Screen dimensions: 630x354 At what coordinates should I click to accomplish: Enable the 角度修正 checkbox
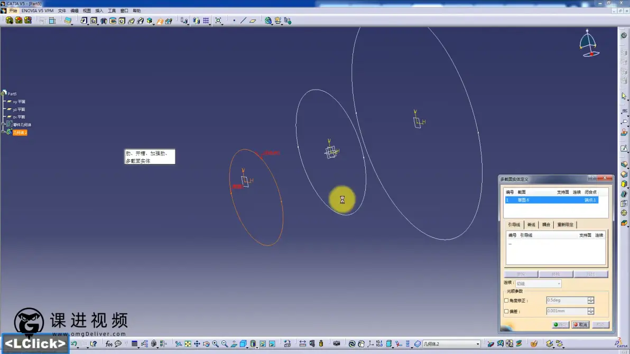tap(506, 300)
